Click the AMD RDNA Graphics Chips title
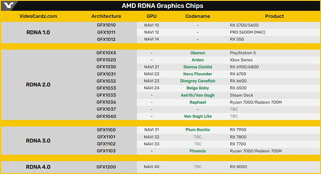Image resolution: width=321 pixels, height=174 pixels. point(162,6)
